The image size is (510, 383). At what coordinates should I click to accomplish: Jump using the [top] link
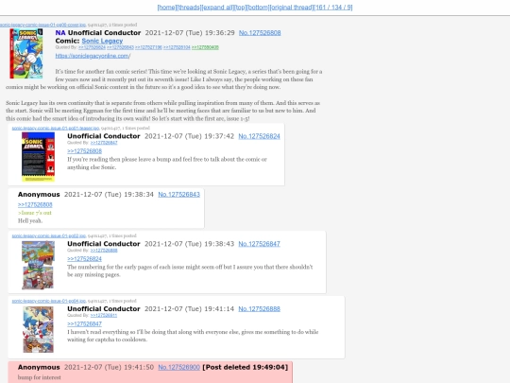point(241,8)
